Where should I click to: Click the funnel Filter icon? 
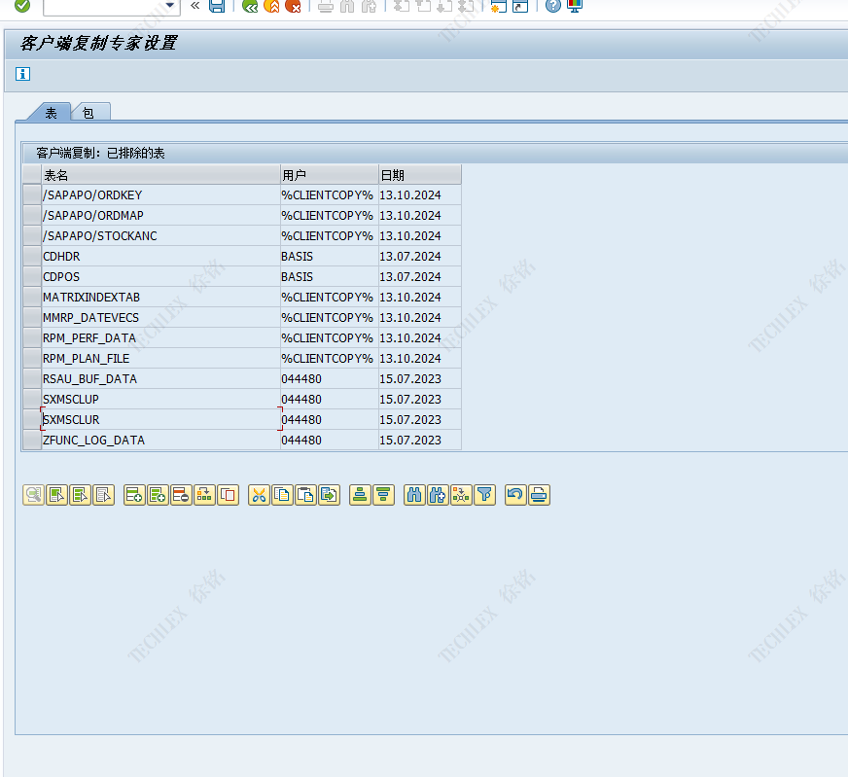tap(484, 495)
